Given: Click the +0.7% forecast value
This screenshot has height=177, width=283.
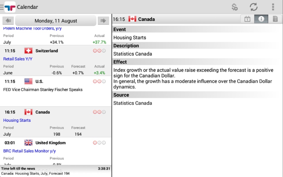Looking at the screenshot, I should [x=78, y=73].
